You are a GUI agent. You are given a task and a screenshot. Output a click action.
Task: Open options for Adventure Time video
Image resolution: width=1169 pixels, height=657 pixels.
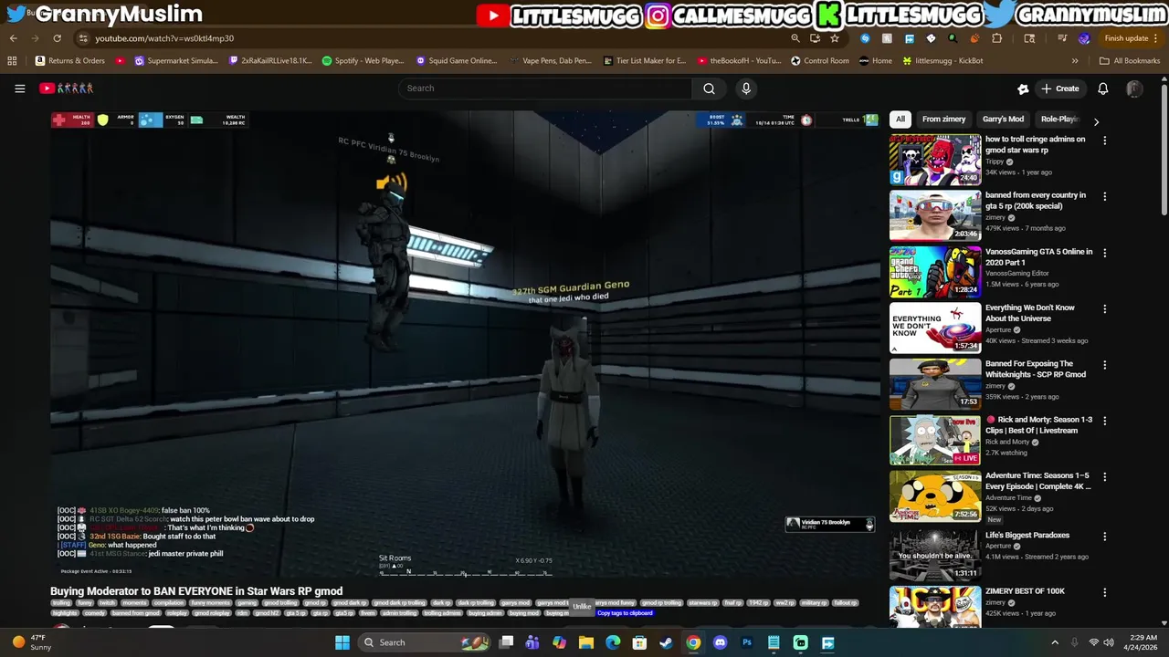(x=1104, y=476)
